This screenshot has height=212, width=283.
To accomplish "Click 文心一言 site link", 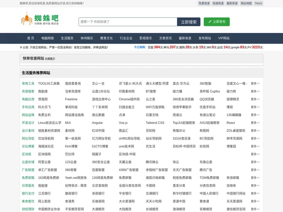I will coord(98,84).
